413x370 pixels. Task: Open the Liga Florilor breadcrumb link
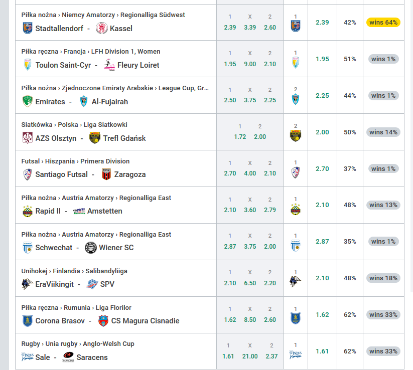[113, 308]
